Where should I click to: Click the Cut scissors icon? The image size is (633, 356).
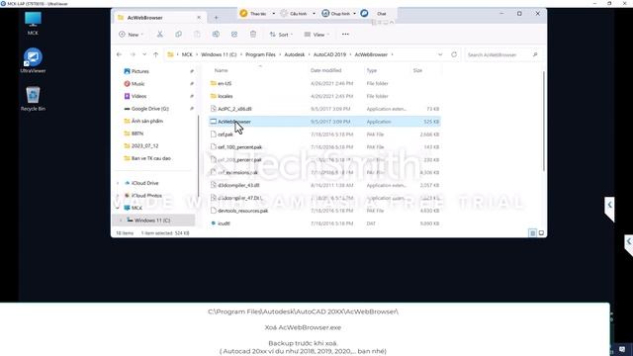pos(160,35)
